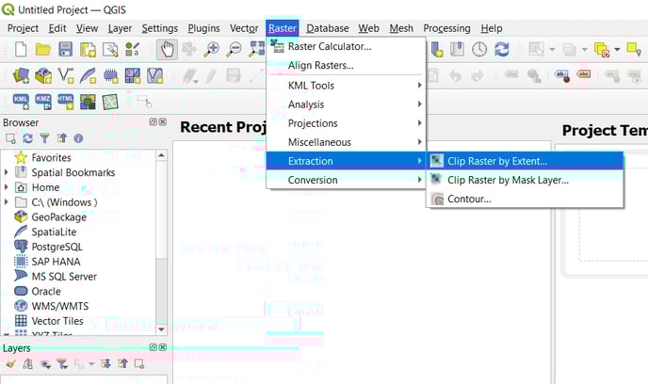Refresh the map with the blue arrows icon
Viewport: 648px width, 384px height.
(502, 50)
